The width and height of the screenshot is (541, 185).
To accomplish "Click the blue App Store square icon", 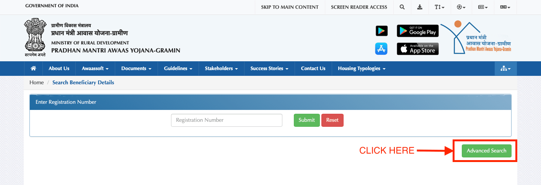I will coord(381,49).
